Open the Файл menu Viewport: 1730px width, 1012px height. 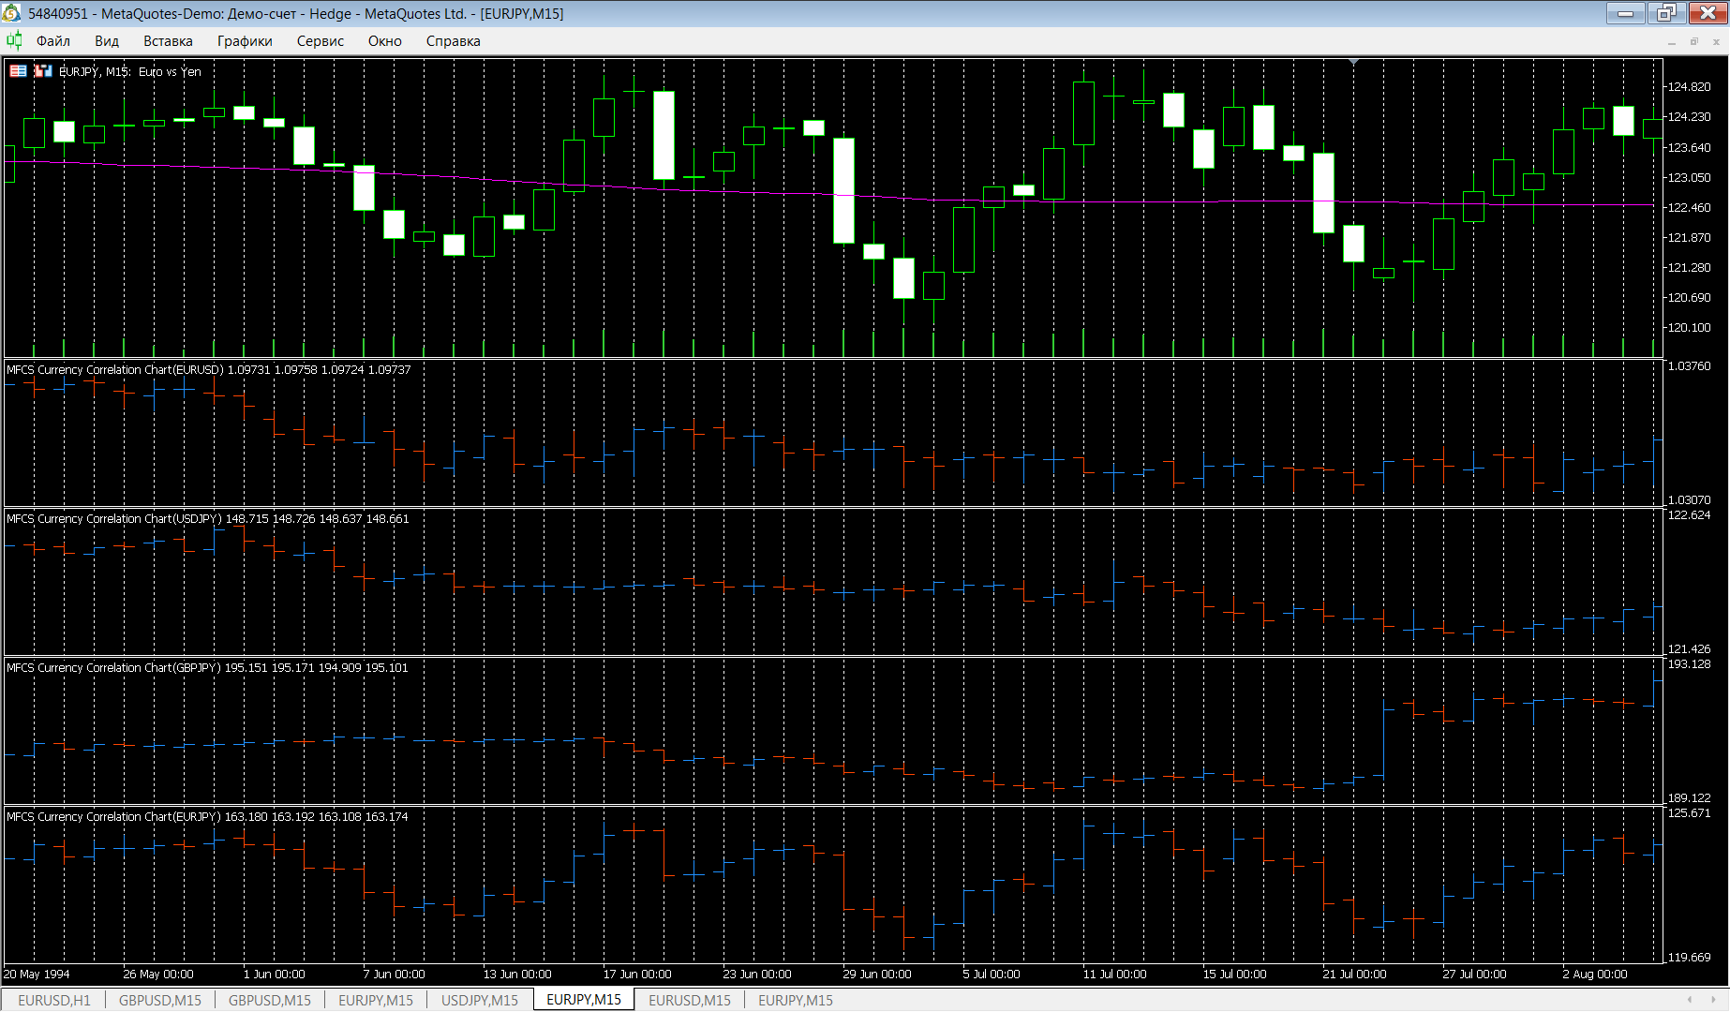53,41
